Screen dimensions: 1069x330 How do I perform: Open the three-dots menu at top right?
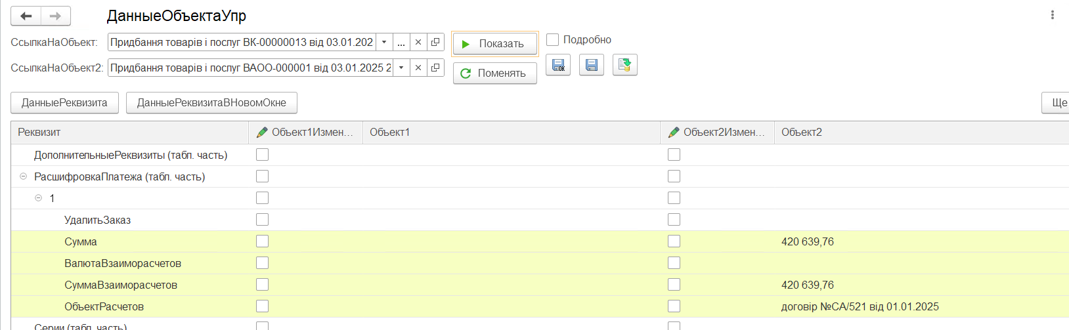tap(1053, 14)
